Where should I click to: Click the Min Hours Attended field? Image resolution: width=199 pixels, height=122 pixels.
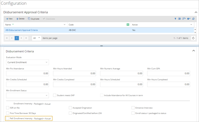(x=75, y=73)
